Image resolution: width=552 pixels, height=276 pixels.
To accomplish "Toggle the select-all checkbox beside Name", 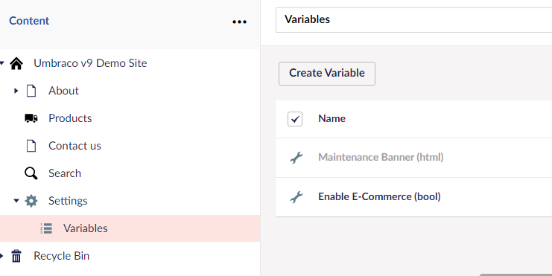I will (x=295, y=119).
